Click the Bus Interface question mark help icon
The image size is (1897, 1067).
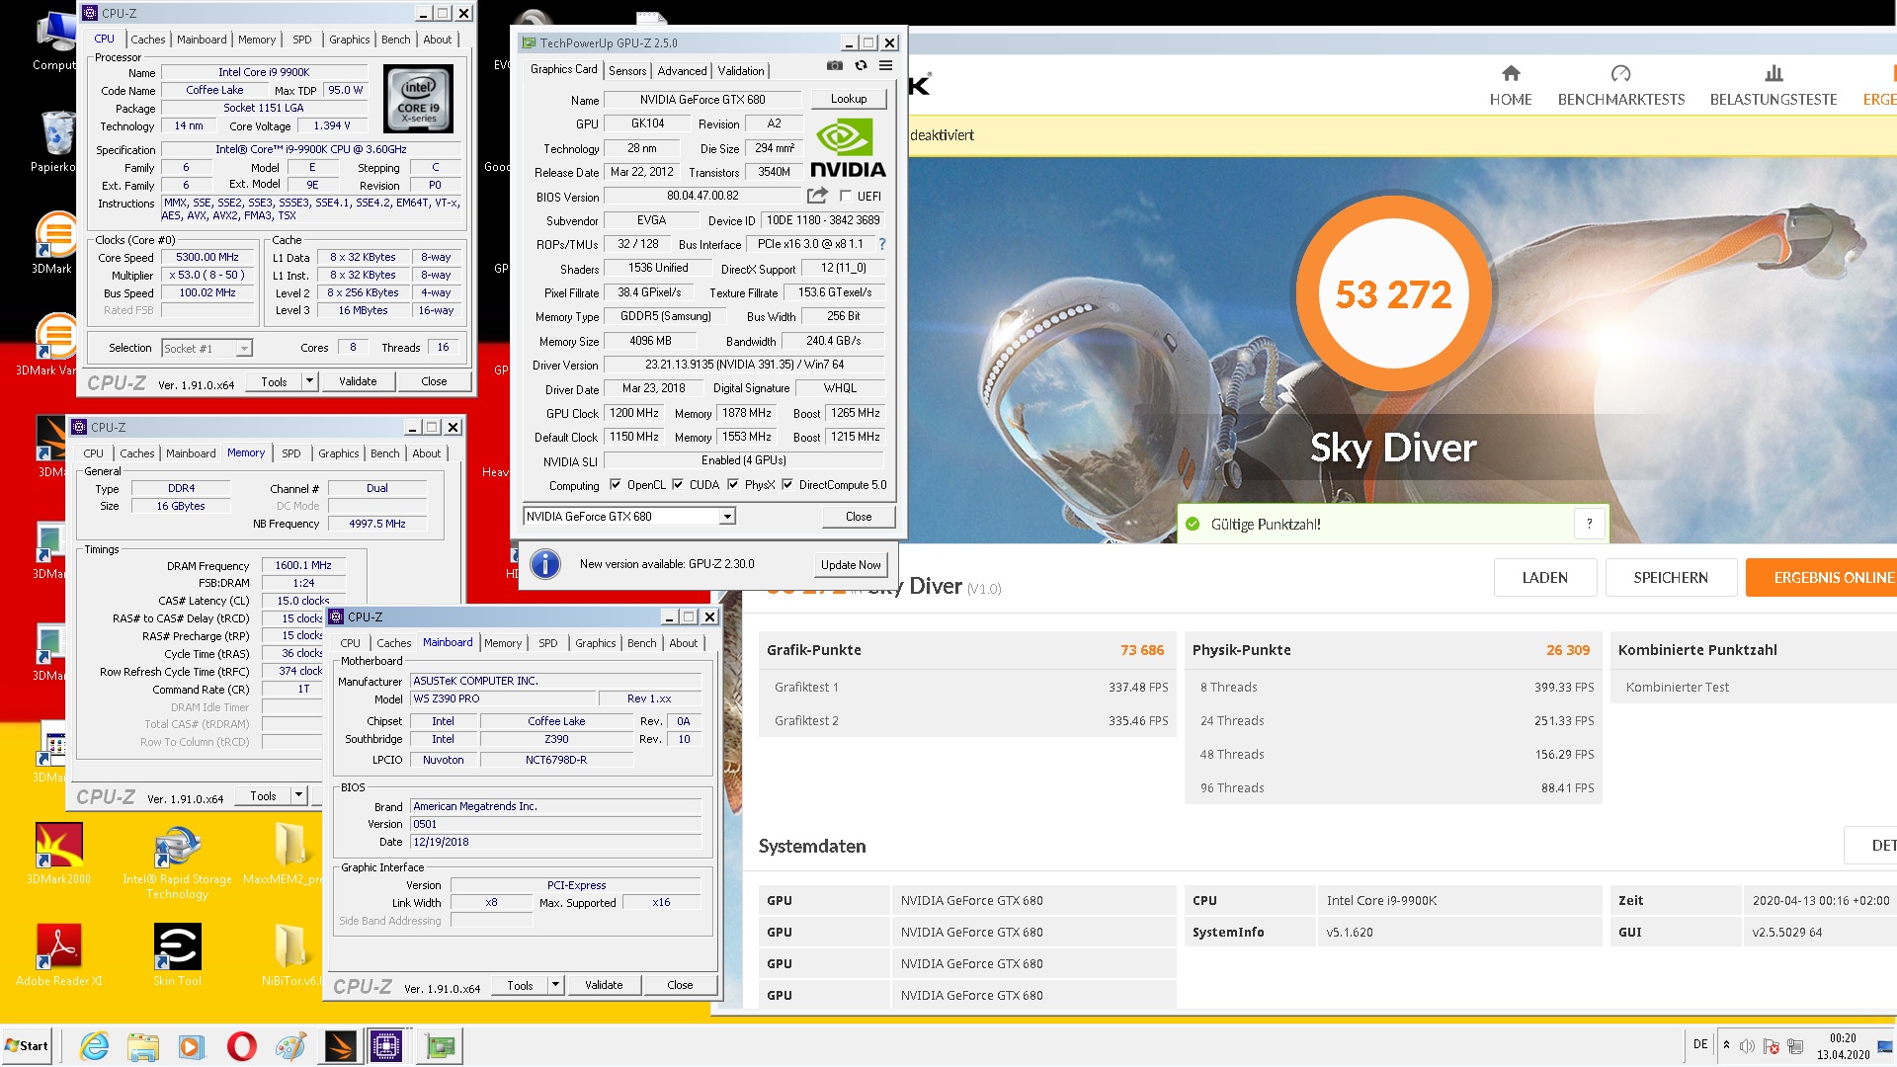[882, 244]
